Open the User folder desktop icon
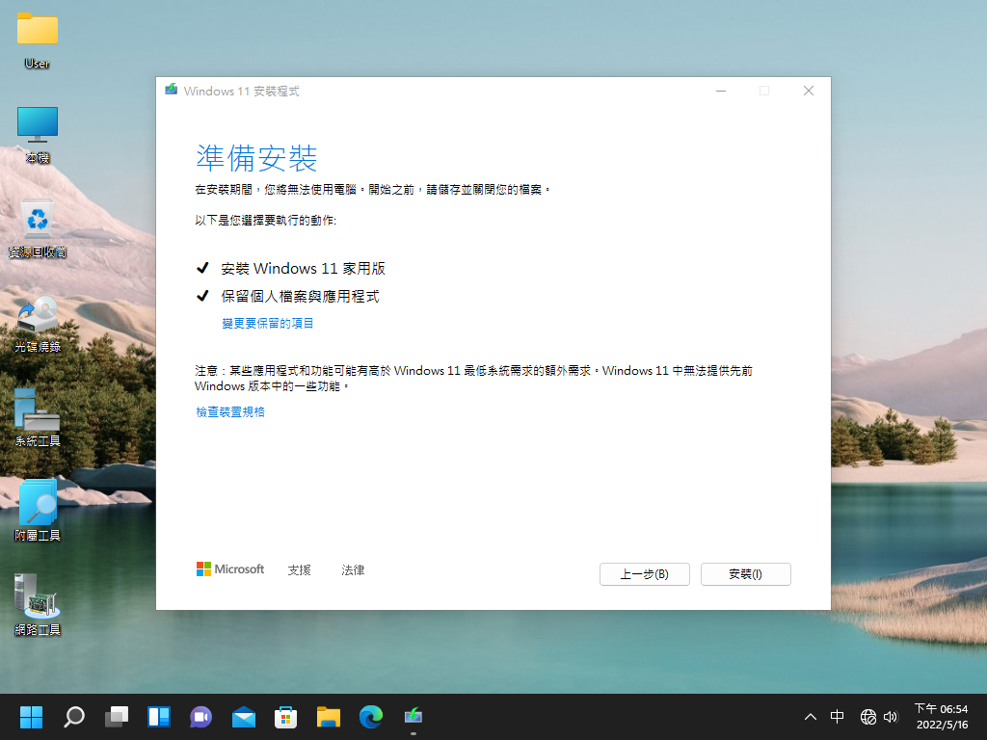987x740 pixels. [x=38, y=39]
